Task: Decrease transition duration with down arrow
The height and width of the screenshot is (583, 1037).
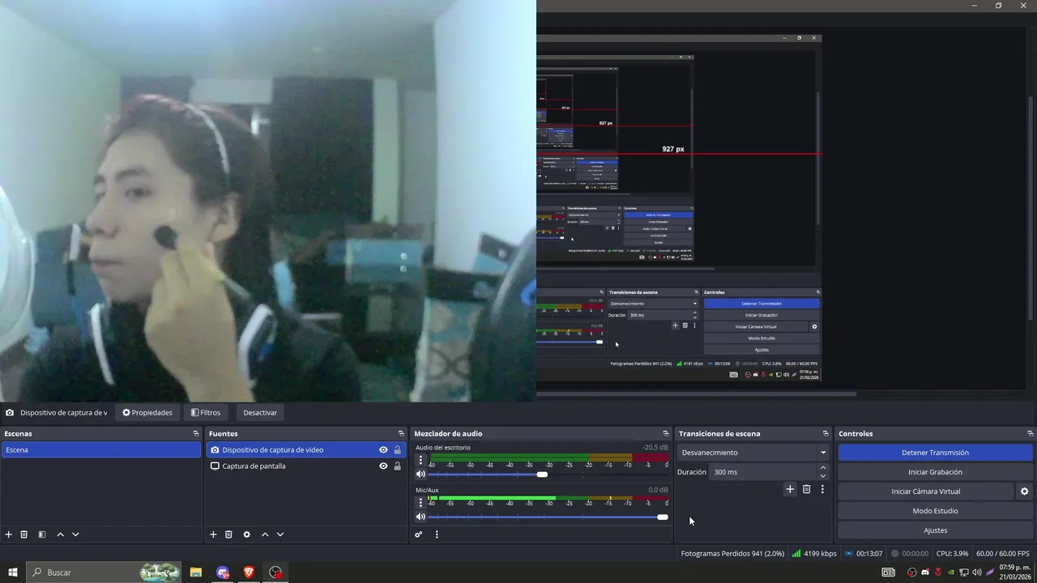Action: (x=823, y=476)
